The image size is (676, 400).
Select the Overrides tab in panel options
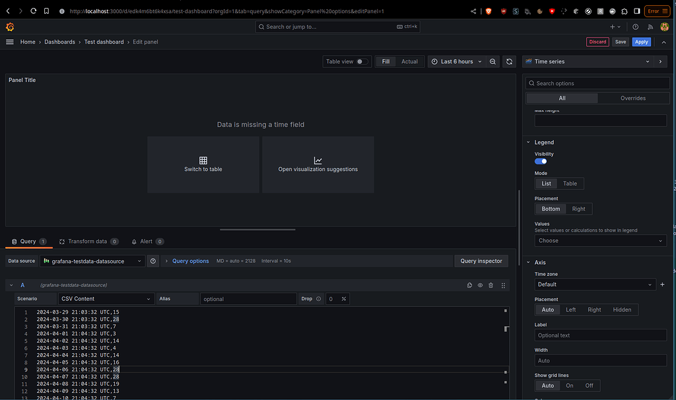click(x=633, y=97)
